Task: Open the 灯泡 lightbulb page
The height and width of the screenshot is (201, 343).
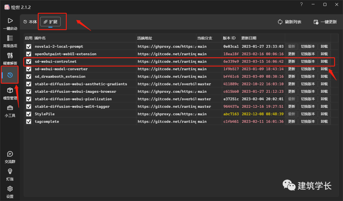Action: 10,175
